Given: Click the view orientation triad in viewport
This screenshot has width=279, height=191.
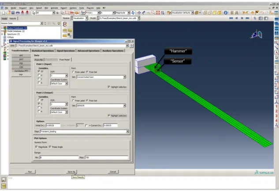Looking at the screenshot, I should click(x=257, y=34).
